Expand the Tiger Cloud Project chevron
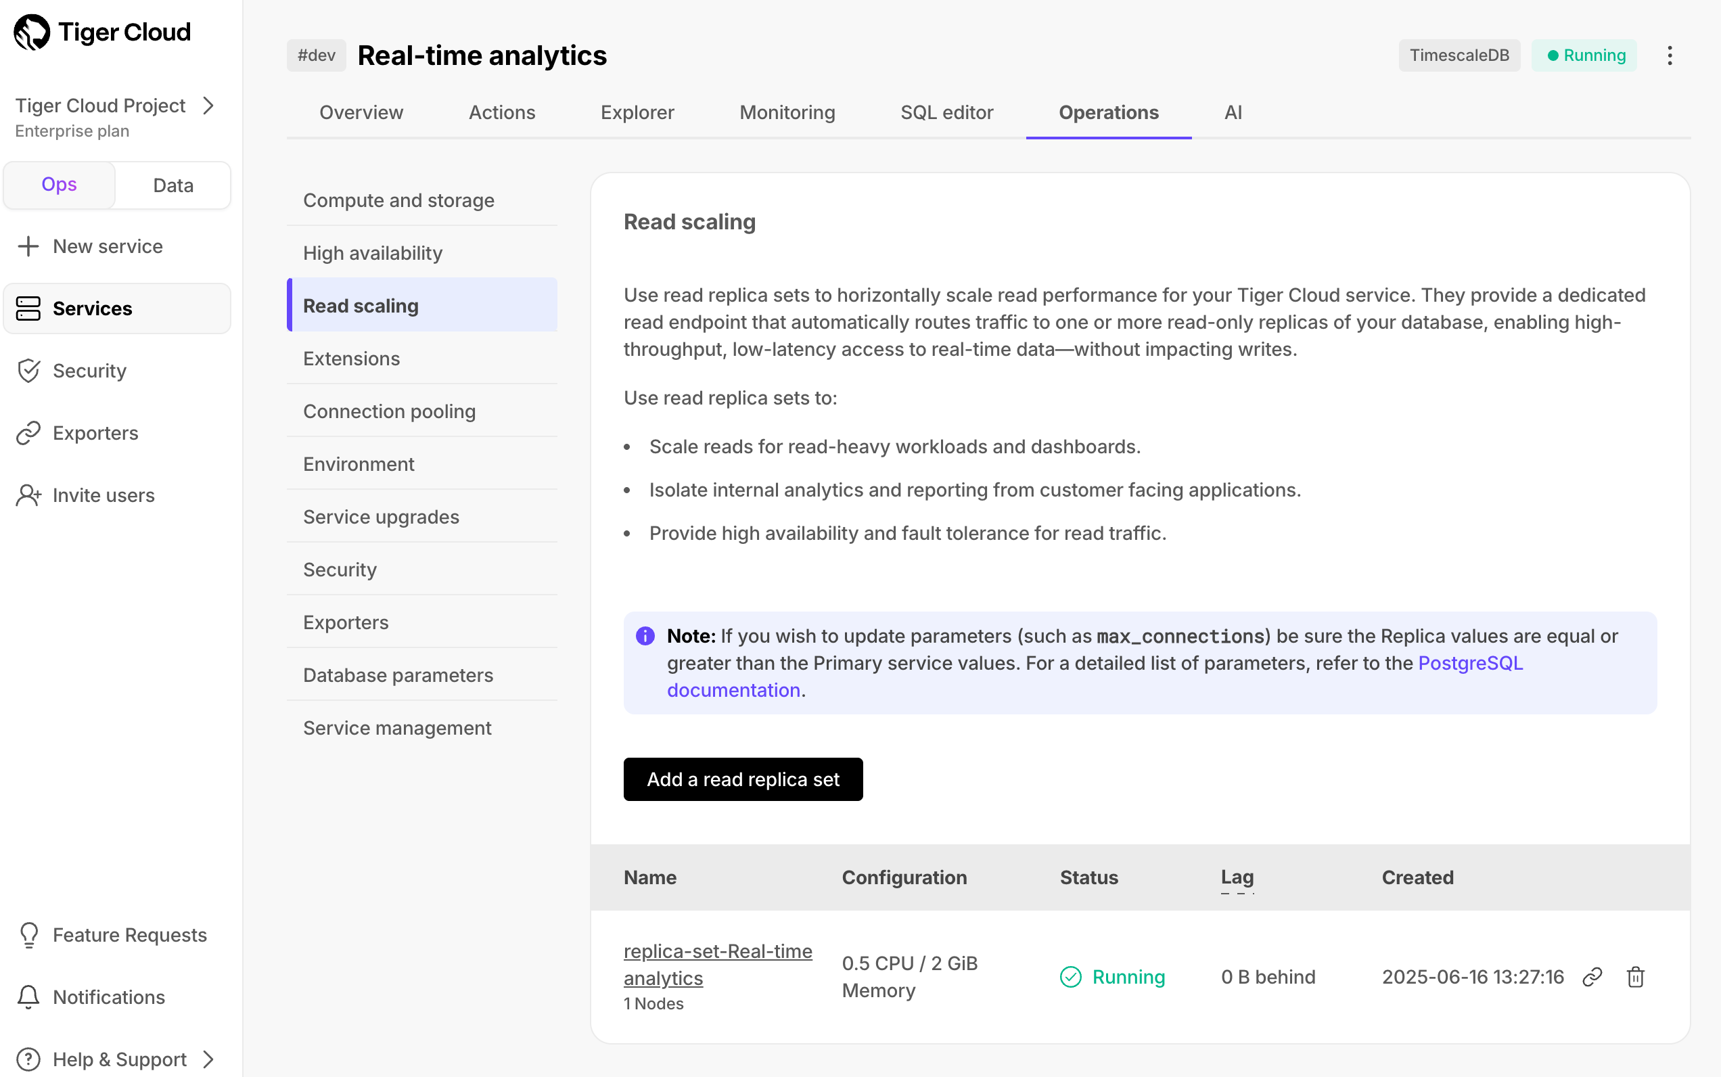The image size is (1721, 1077). point(208,106)
